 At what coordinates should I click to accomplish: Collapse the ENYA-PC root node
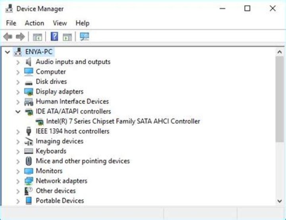[x=8, y=52]
